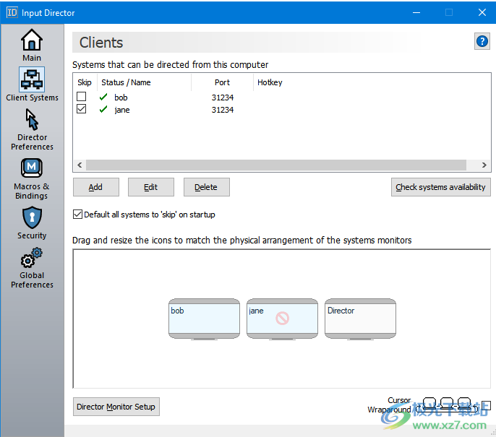
Task: Select the 'jane' client row name
Action: point(122,110)
